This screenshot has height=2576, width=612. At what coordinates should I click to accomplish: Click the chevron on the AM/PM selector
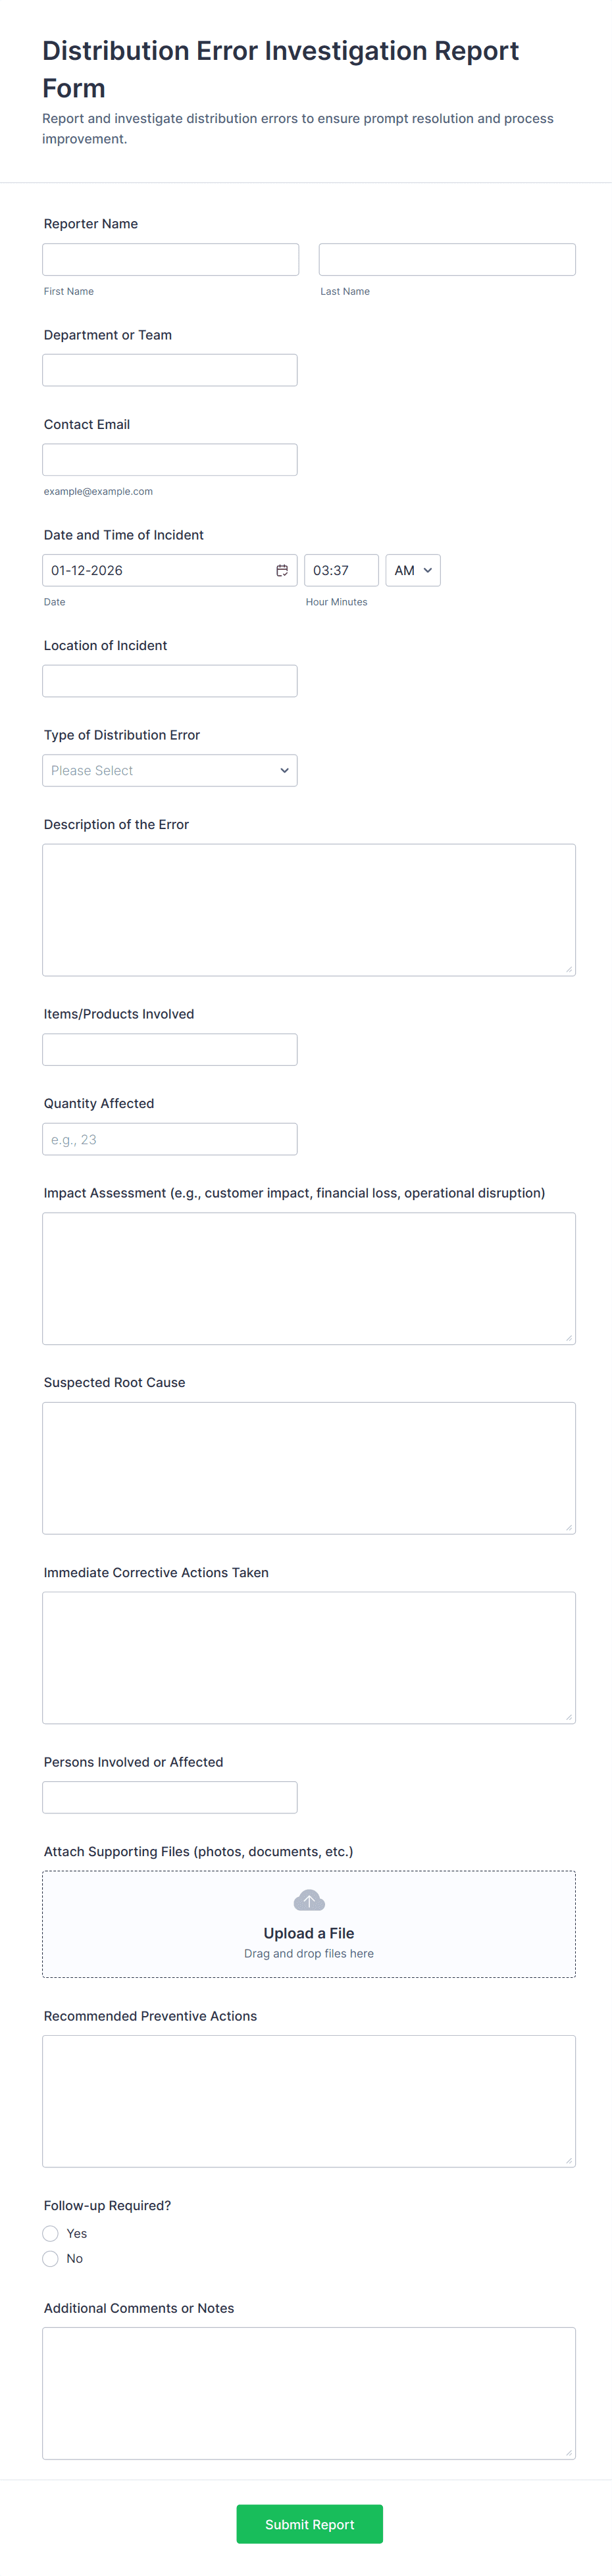[428, 570]
